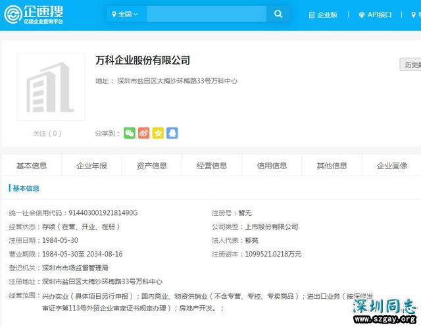The height and width of the screenshot is (327, 421).
Task: Click business term 1984-05-30至 2034-08-16
Action: [82, 254]
